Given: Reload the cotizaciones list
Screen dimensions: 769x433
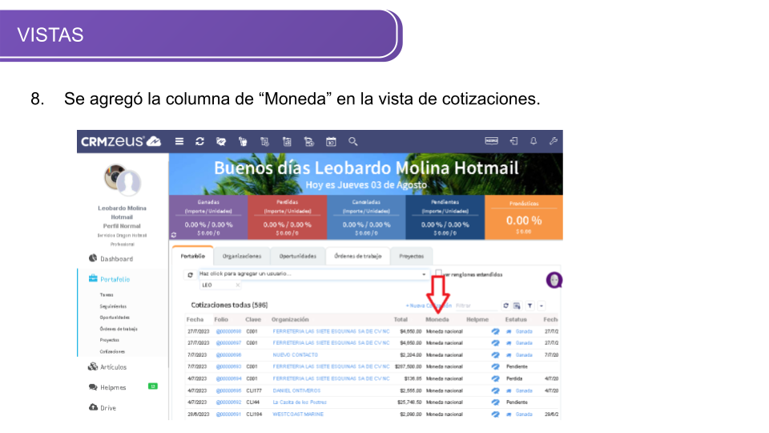Looking at the screenshot, I should 505,306.
